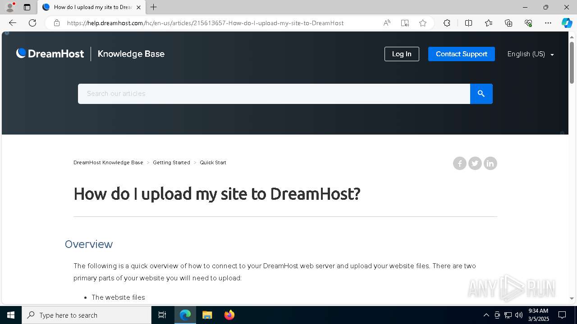Viewport: 577px width, 324px height.
Task: Reload the page with refresh icon
Action: (x=32, y=23)
